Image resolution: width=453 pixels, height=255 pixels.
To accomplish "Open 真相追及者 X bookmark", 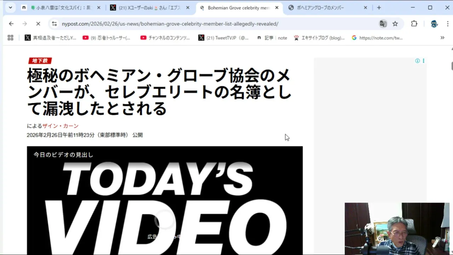I will [x=50, y=38].
